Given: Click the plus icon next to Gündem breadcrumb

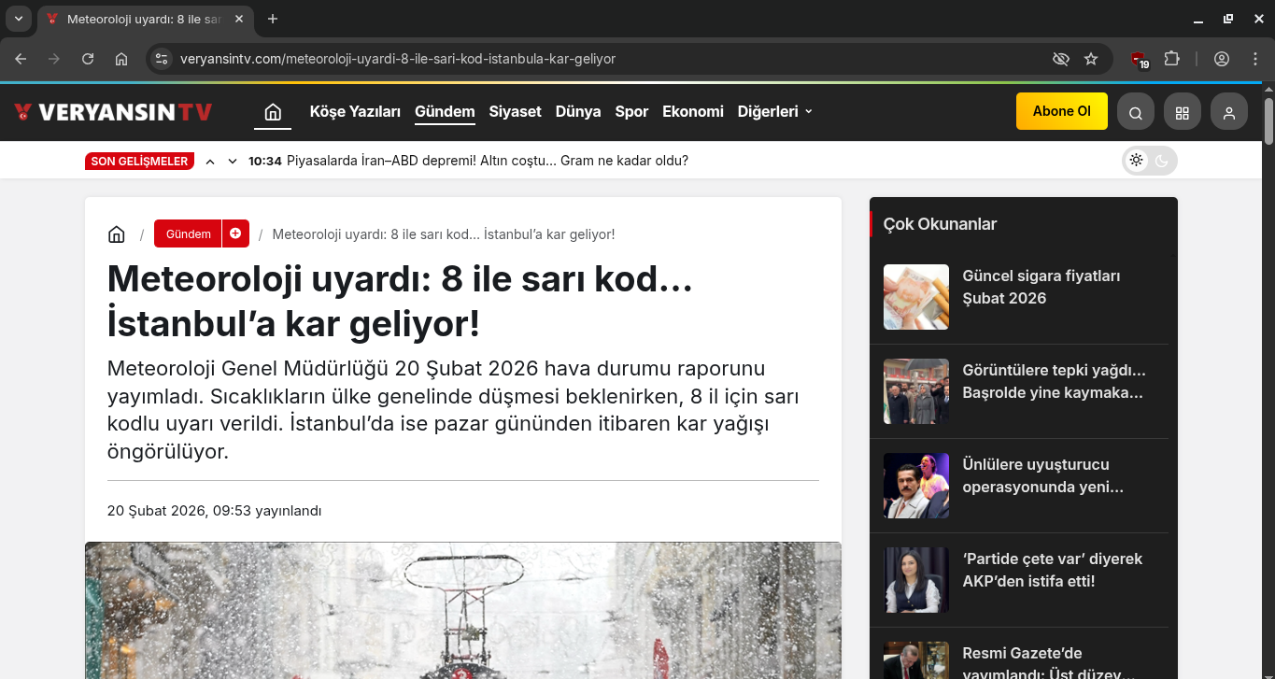Looking at the screenshot, I should [x=235, y=233].
